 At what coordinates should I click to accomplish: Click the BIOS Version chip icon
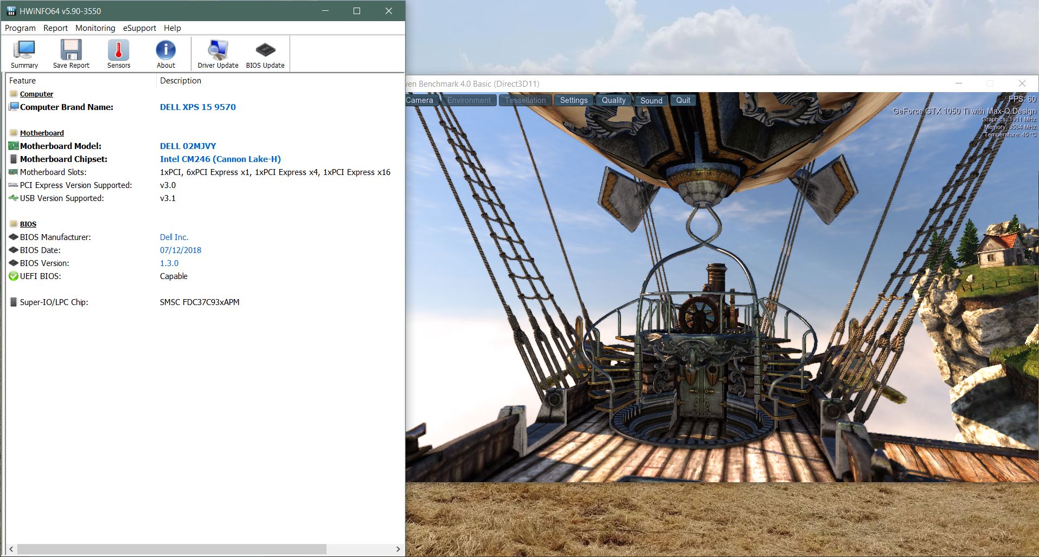pyautogui.click(x=14, y=263)
